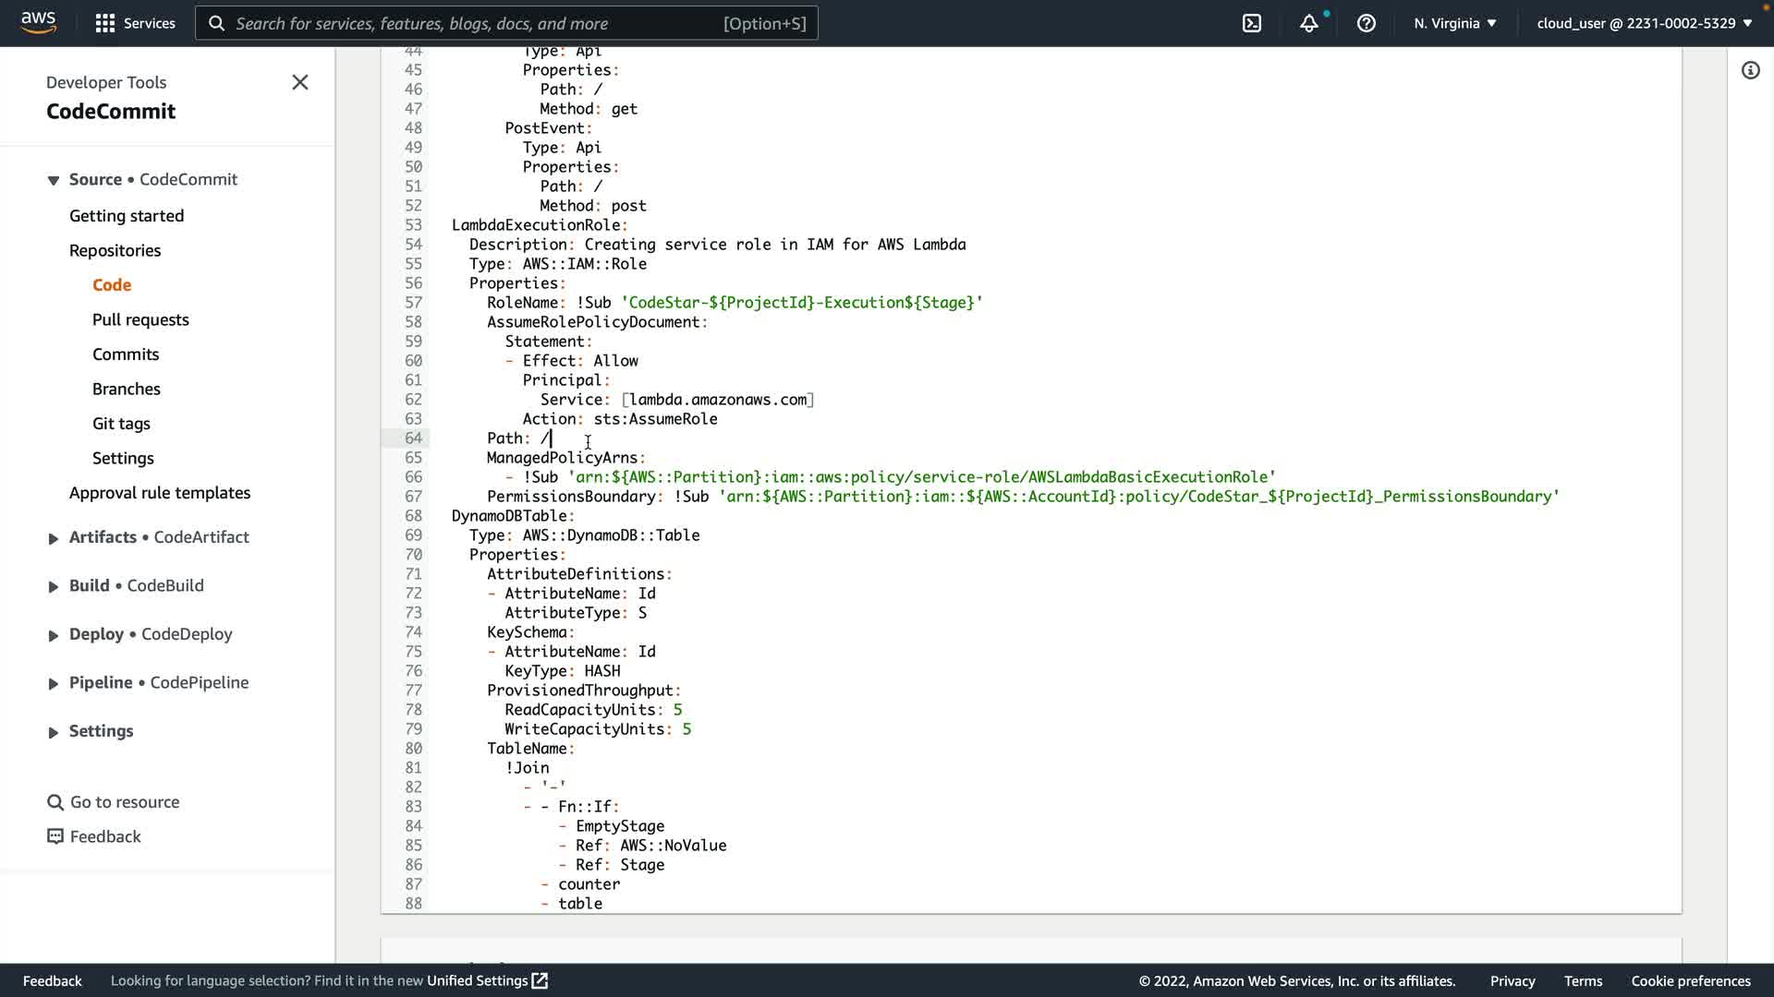Open the CloudShell terminal icon
The width and height of the screenshot is (1774, 997).
point(1252,23)
